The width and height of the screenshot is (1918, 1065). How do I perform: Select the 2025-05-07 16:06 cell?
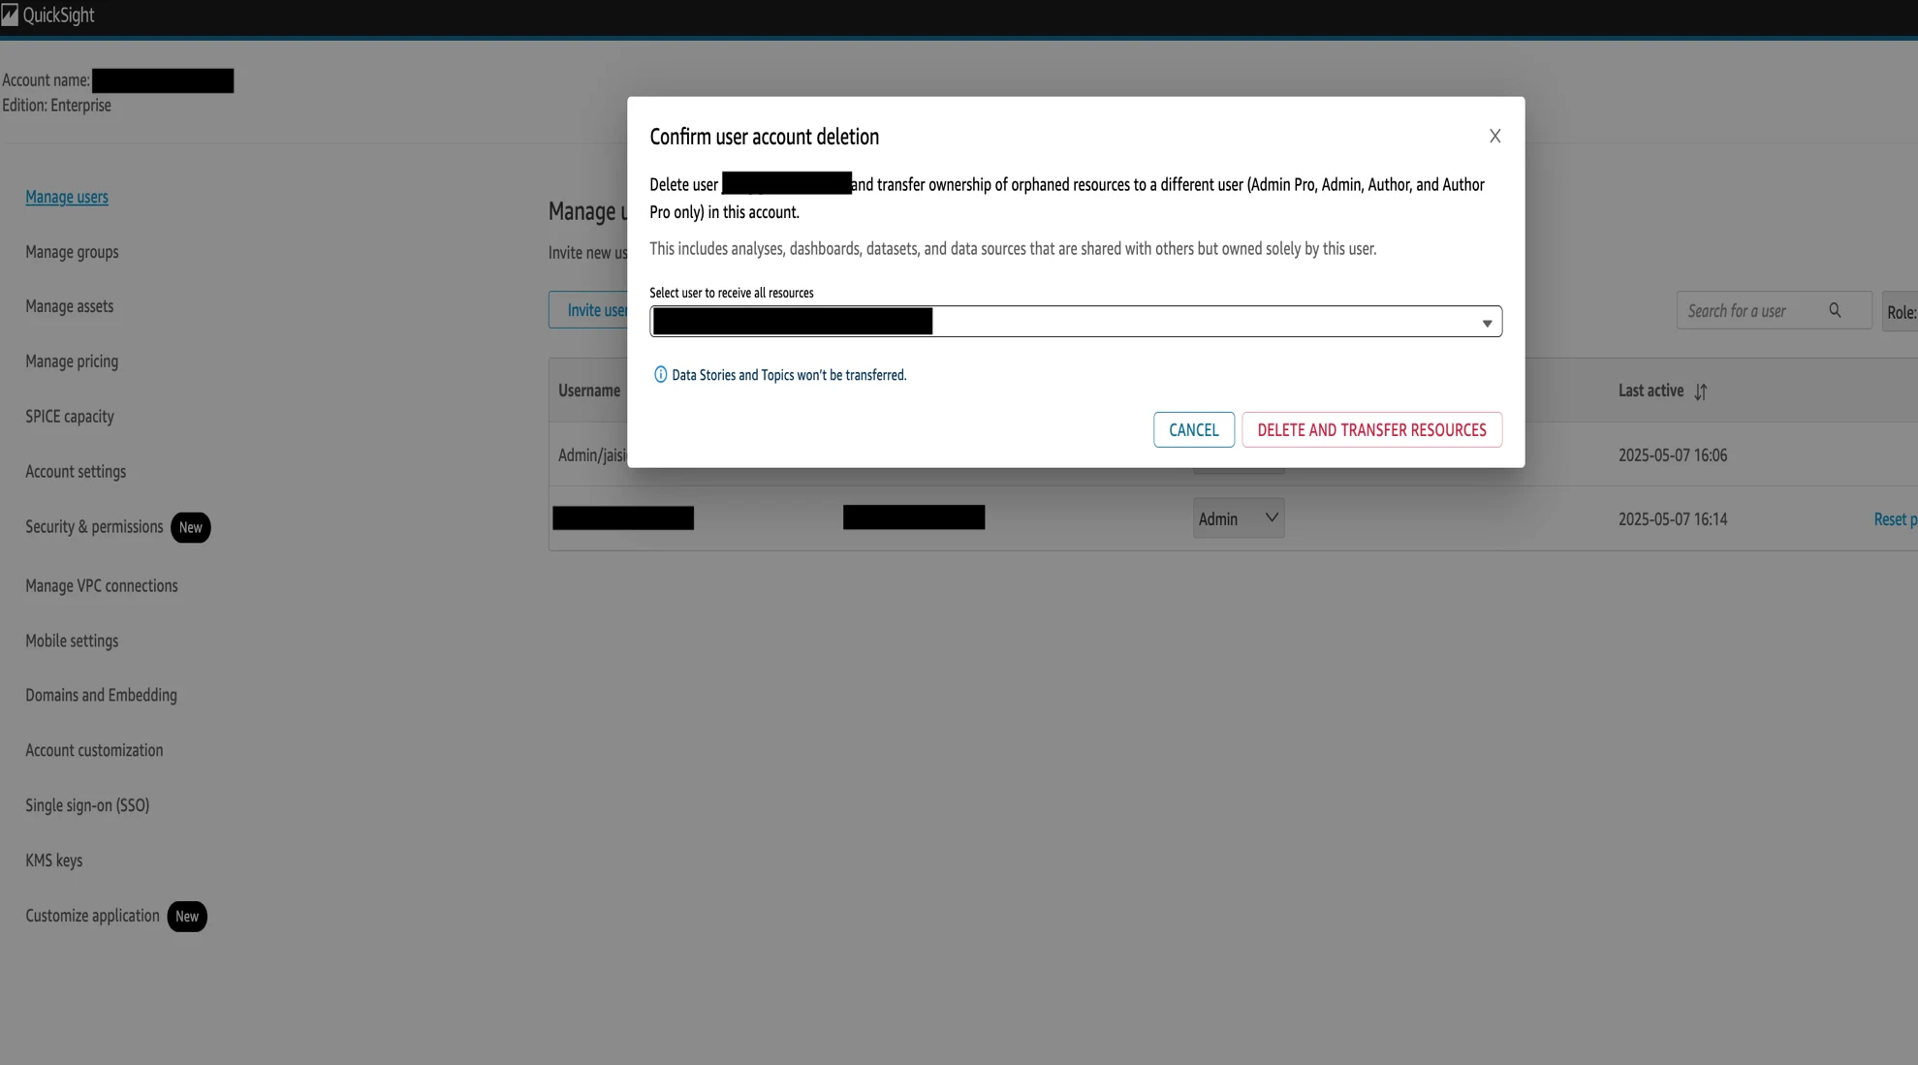click(1673, 455)
